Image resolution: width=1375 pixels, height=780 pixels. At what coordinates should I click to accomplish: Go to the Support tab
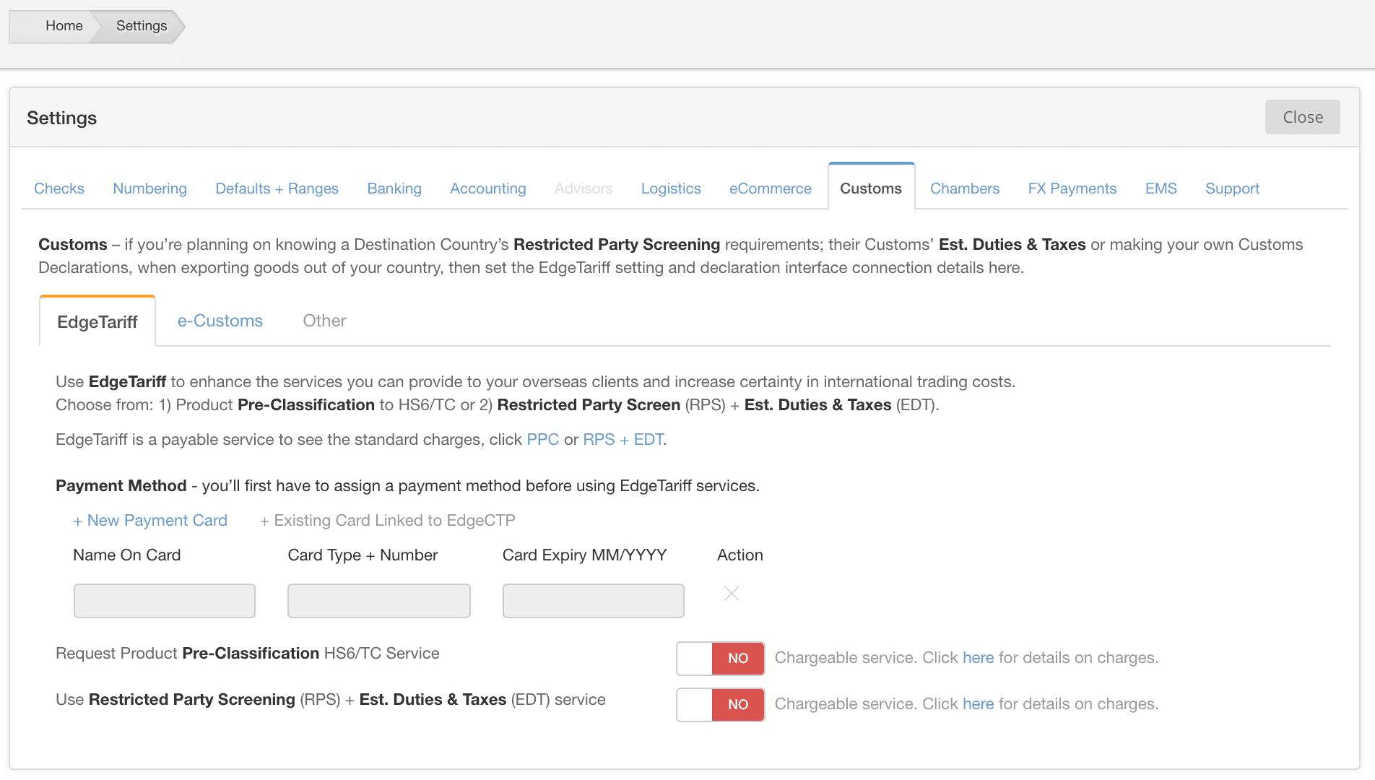(1232, 188)
